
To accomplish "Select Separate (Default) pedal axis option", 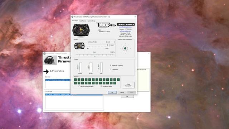I will pos(116,65).
